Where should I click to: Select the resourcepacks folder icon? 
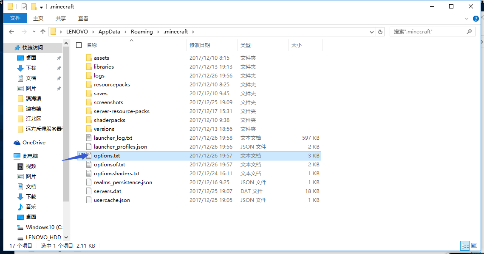pyautogui.click(x=89, y=85)
